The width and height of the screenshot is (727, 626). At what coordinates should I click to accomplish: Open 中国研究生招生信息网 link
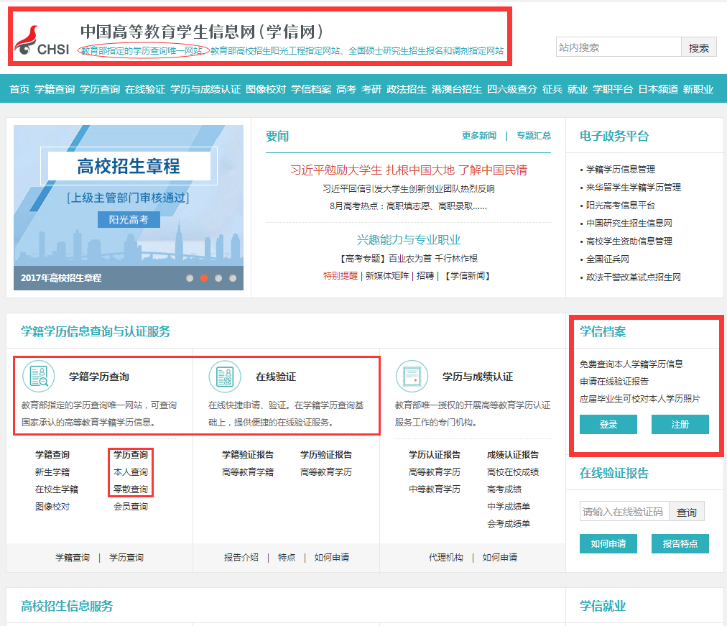pyautogui.click(x=629, y=223)
